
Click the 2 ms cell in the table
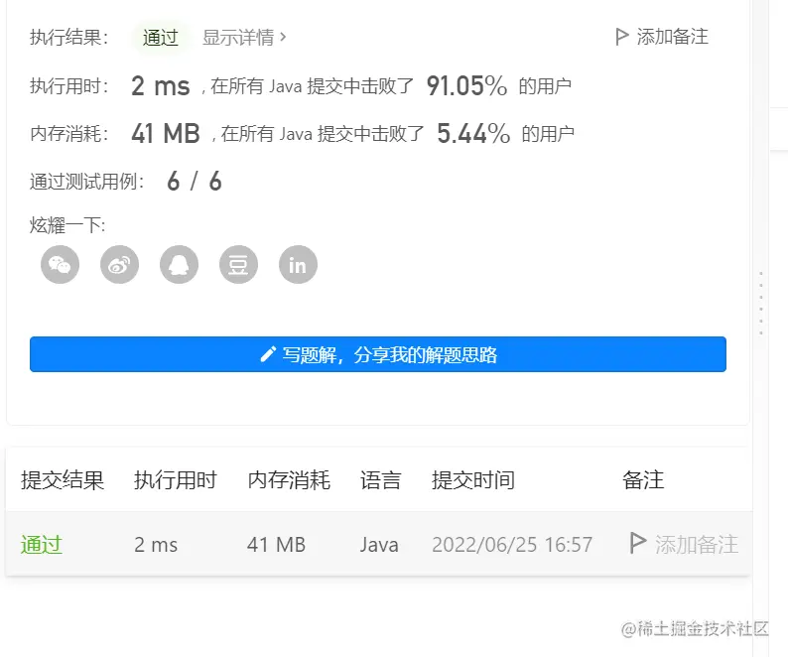(x=156, y=545)
